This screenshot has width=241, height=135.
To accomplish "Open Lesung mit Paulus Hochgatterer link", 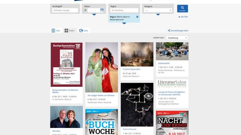I will point(171,93).
